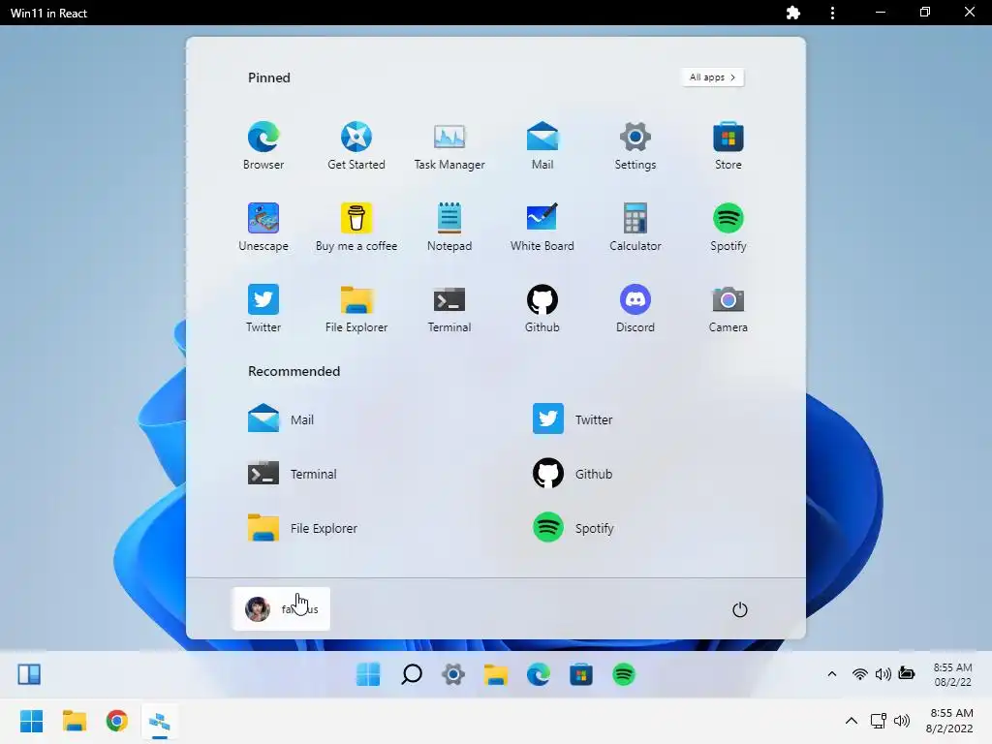
Task: Click the power button in Start menu
Action: pyautogui.click(x=739, y=609)
